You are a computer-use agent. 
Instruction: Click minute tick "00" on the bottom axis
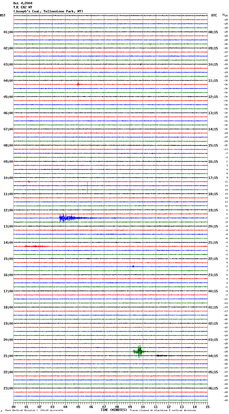(x=14, y=407)
